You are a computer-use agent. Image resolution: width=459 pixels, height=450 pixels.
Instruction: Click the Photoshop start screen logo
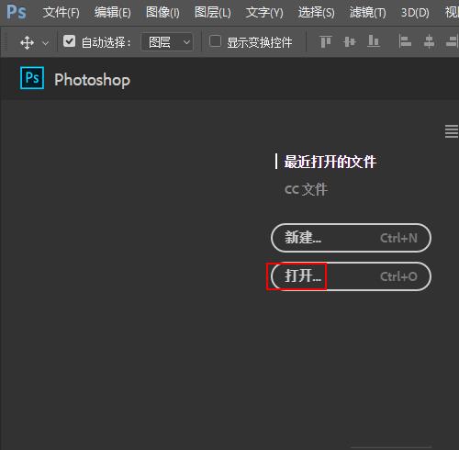(32, 78)
